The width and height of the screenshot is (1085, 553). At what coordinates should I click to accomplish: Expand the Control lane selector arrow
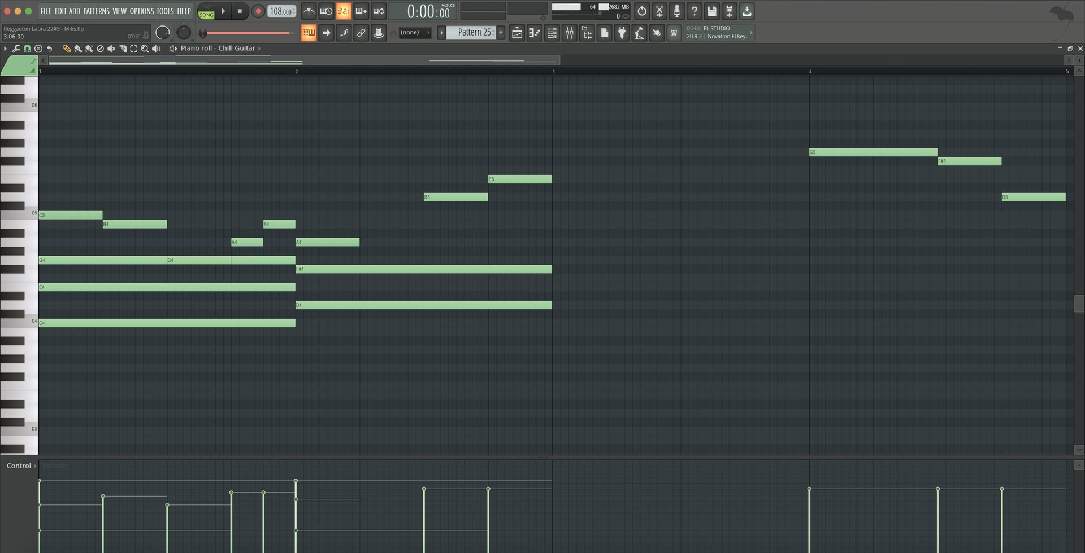(35, 466)
